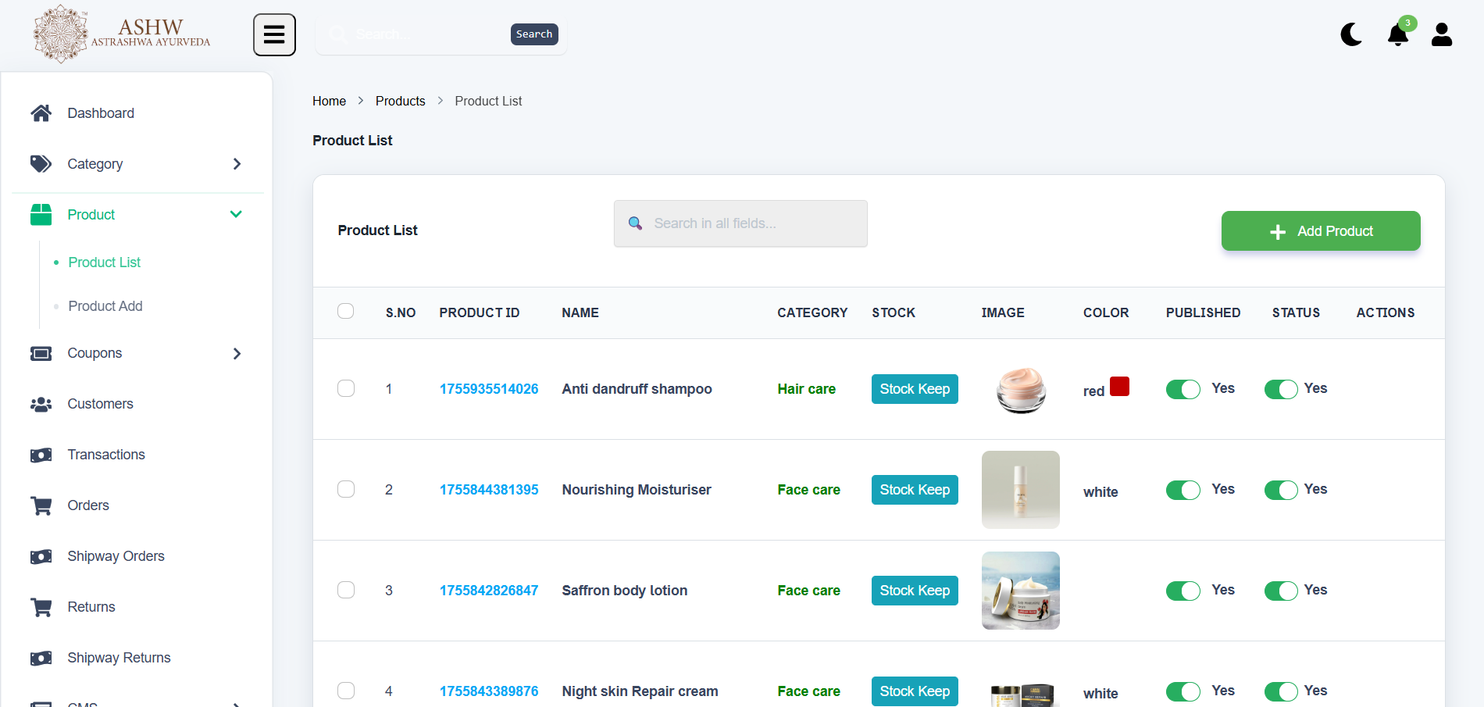Open Dashboard via home icon

tap(41, 113)
